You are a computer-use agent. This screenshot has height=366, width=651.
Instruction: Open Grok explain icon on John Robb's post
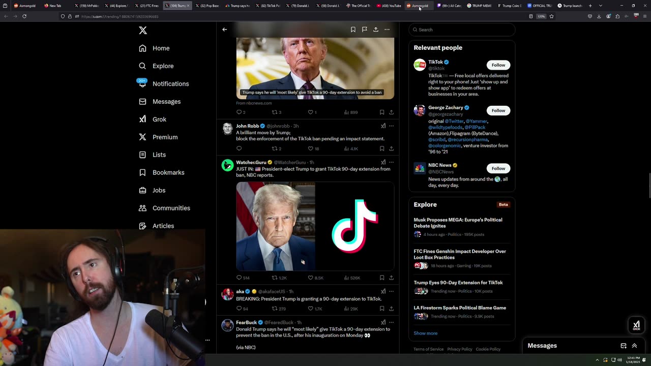[383, 126]
